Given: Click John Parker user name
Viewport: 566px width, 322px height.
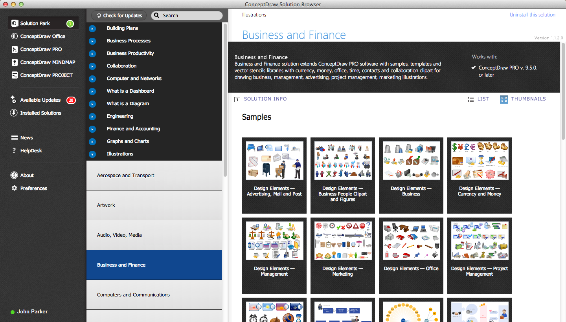Looking at the screenshot, I should pos(32,311).
